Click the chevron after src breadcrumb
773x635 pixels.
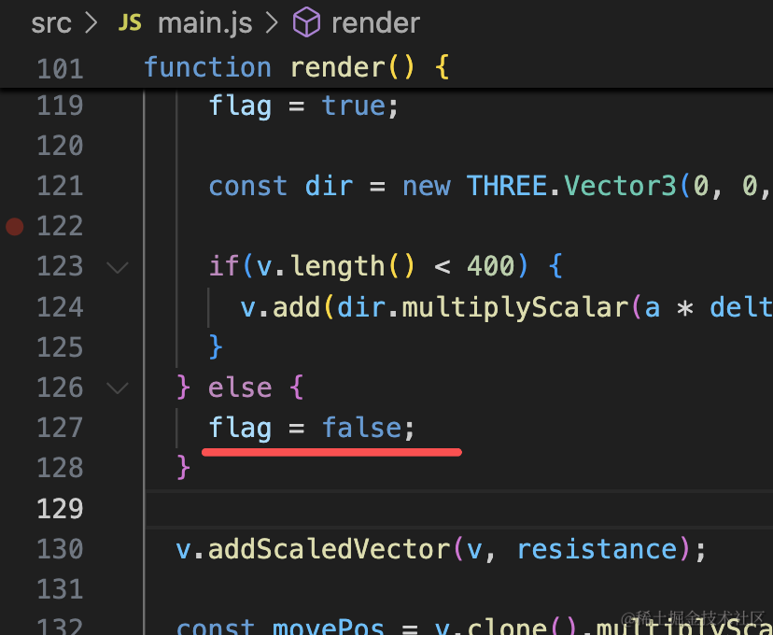91,22
